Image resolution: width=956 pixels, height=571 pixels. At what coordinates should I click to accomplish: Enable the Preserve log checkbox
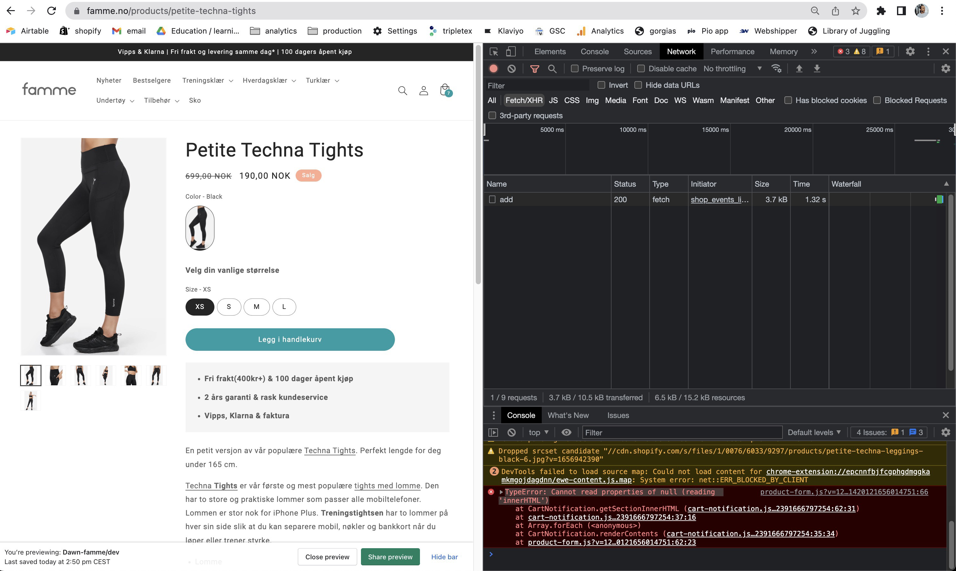(x=575, y=68)
